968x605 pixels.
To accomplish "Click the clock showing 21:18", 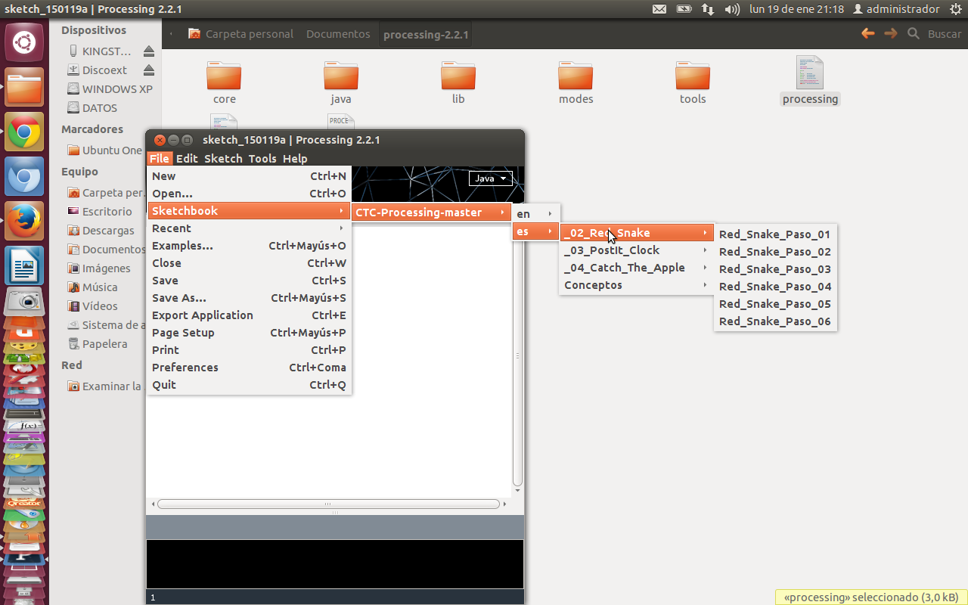I will (x=796, y=9).
